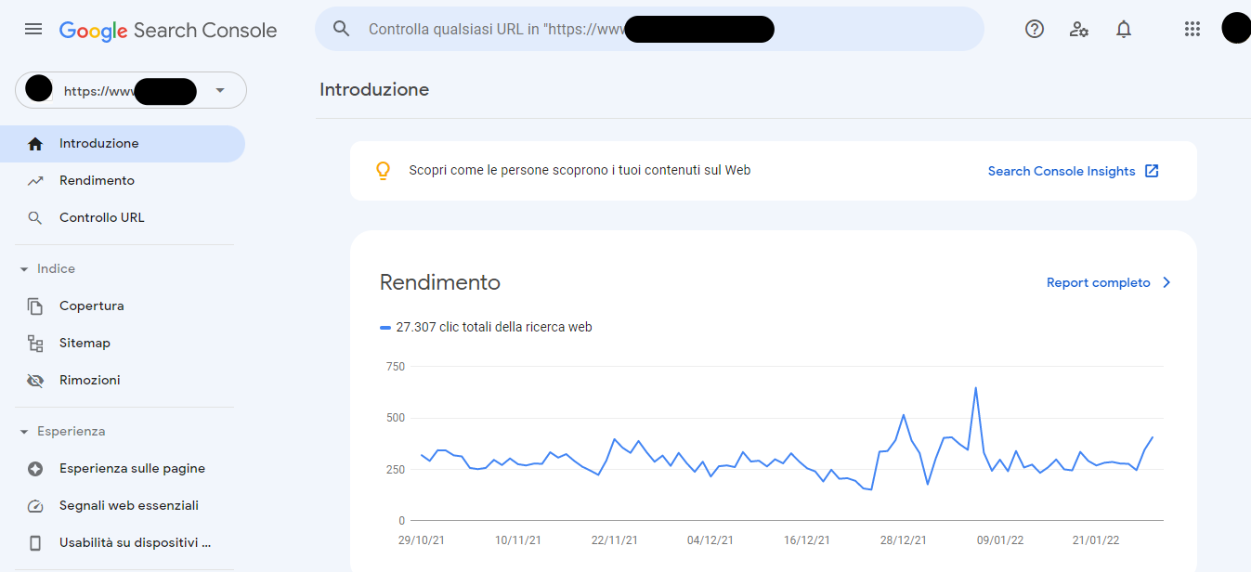Click the lightbulb insights icon

[x=382, y=171]
